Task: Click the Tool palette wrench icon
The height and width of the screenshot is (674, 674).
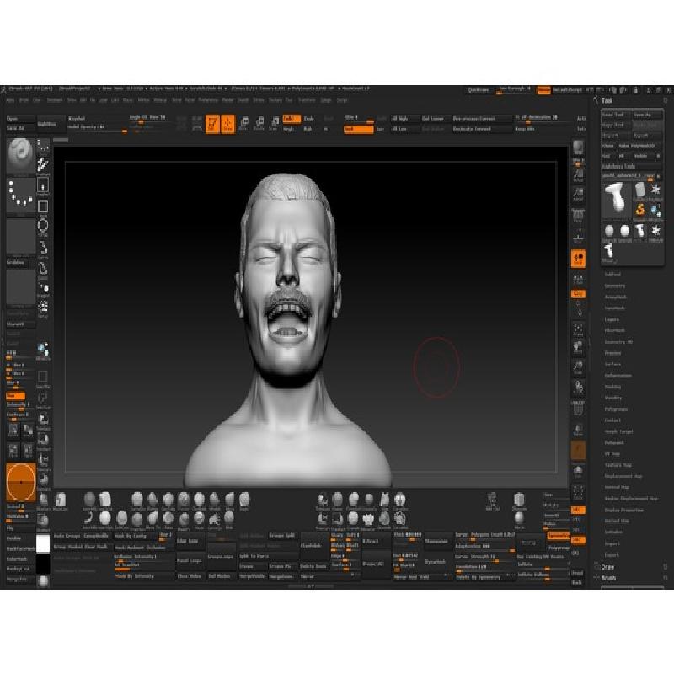Action: 596,100
